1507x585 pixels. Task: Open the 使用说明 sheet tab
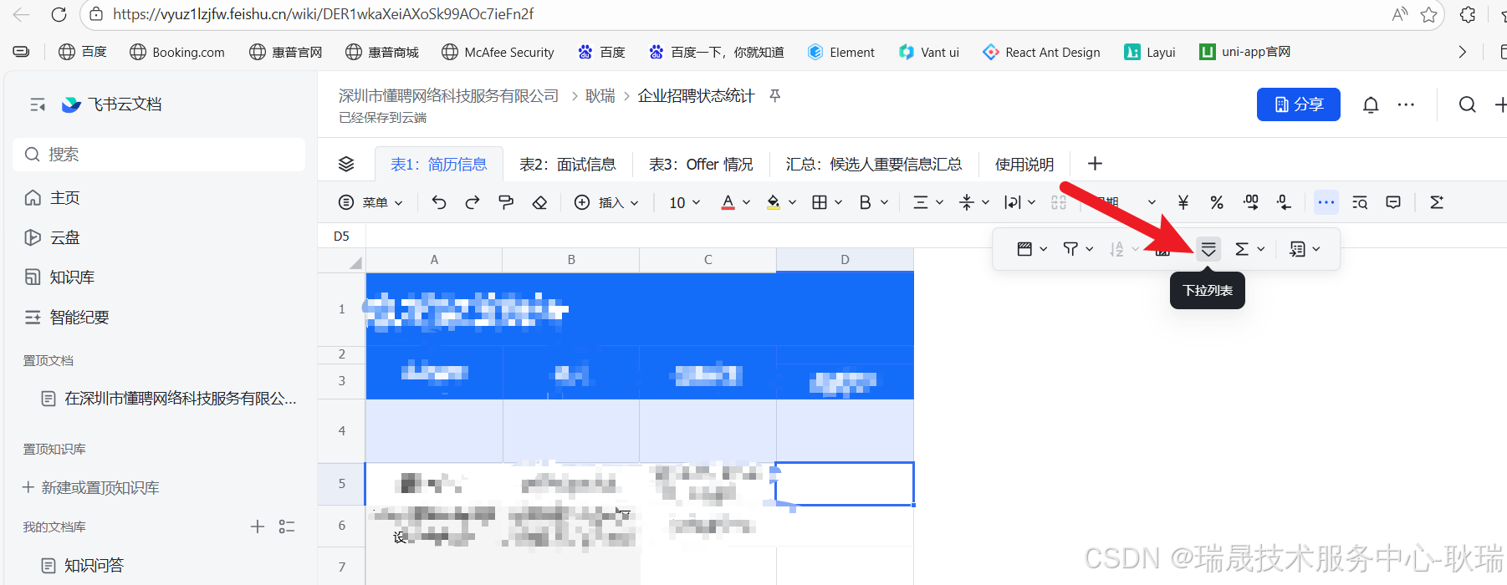pyautogui.click(x=1024, y=165)
